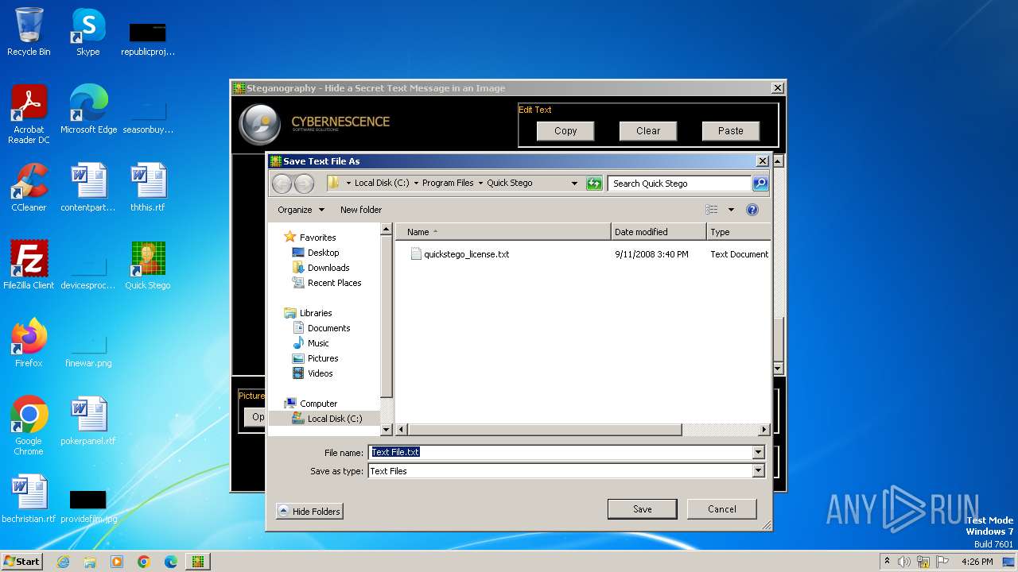
Task: Open Internet Explorer from taskbar
Action: [x=63, y=562]
